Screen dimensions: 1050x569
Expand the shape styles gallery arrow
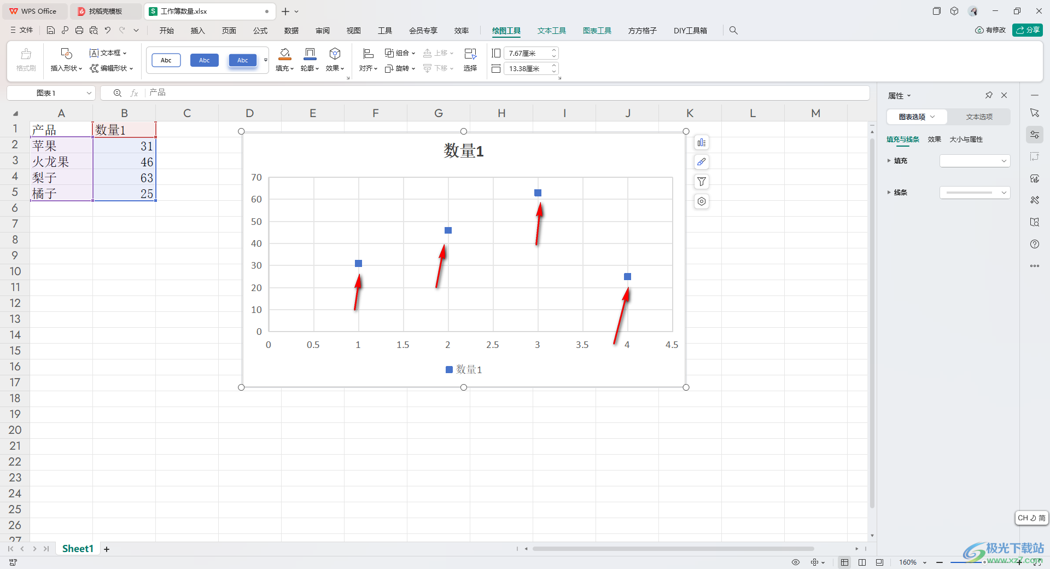266,60
